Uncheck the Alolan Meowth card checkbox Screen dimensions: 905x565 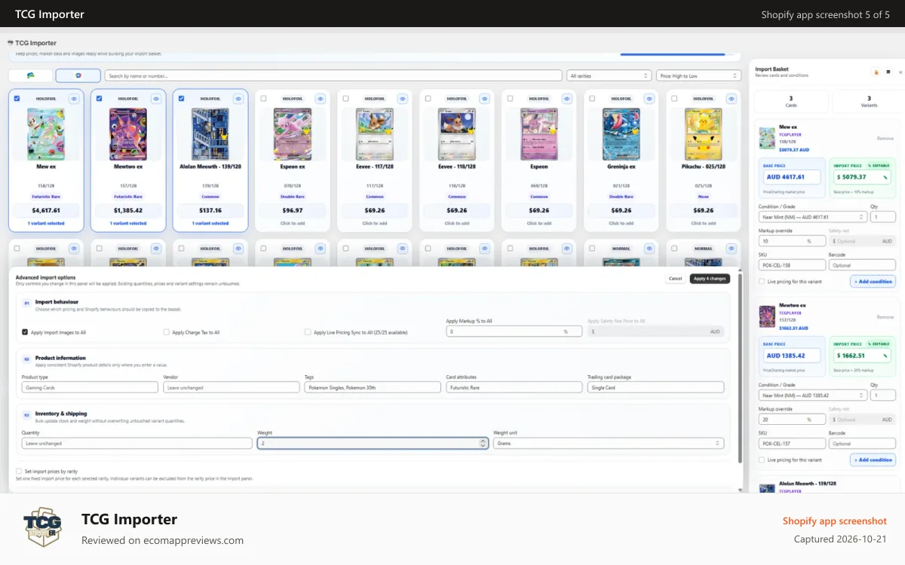[182, 98]
